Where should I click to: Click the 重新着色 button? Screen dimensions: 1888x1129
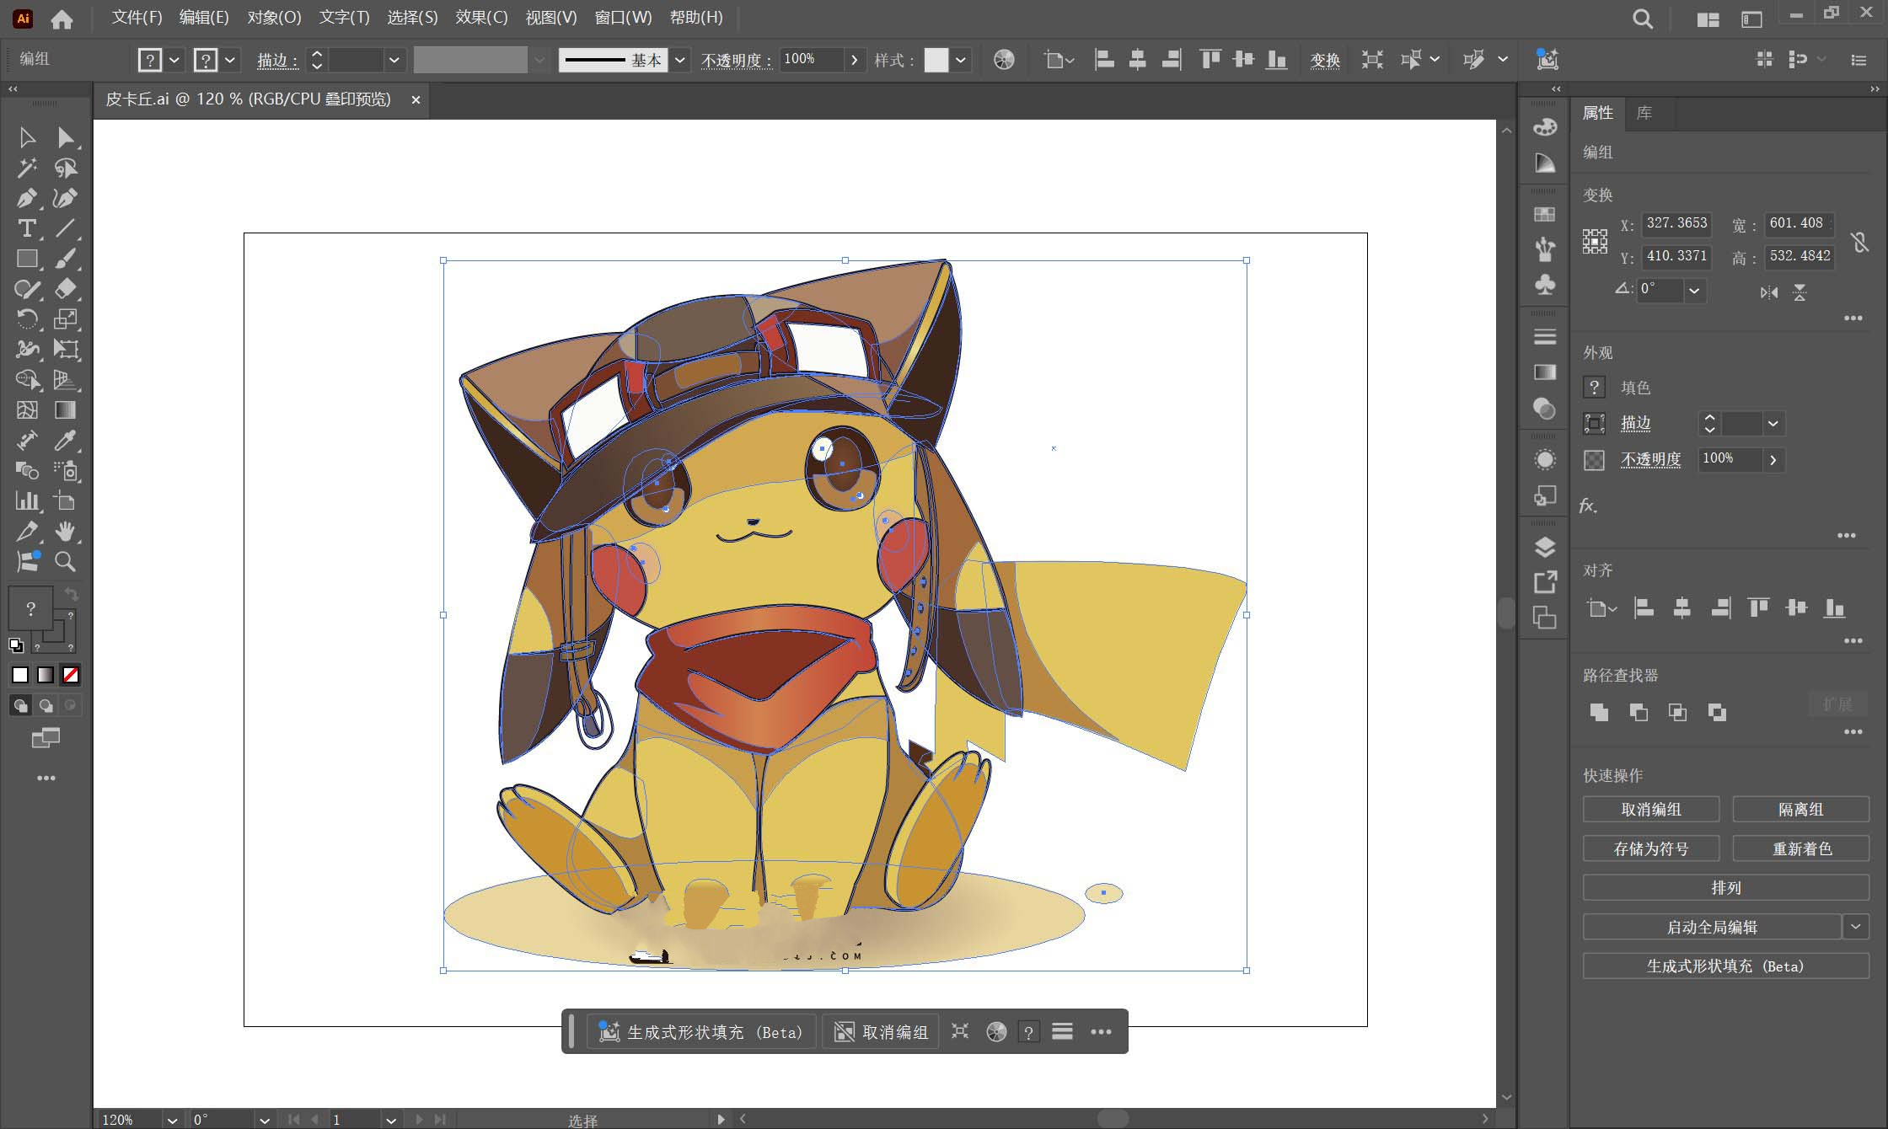point(1800,848)
